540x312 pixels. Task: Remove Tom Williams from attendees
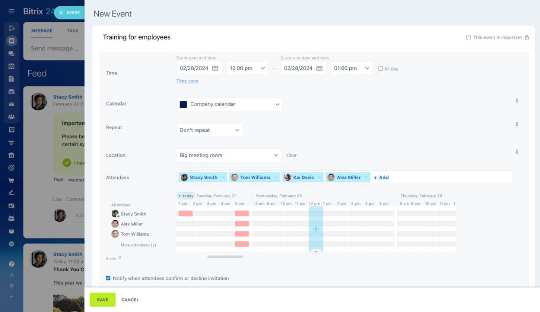[276, 177]
